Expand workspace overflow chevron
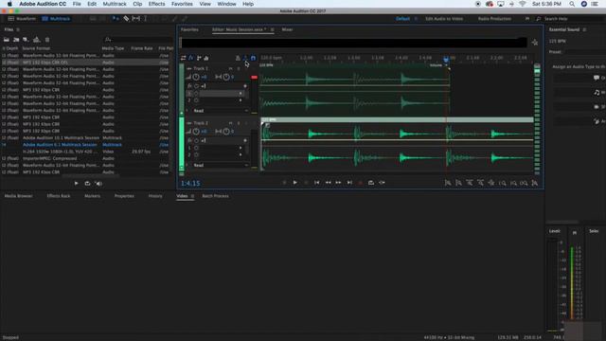This screenshot has height=341, width=606. [x=527, y=19]
